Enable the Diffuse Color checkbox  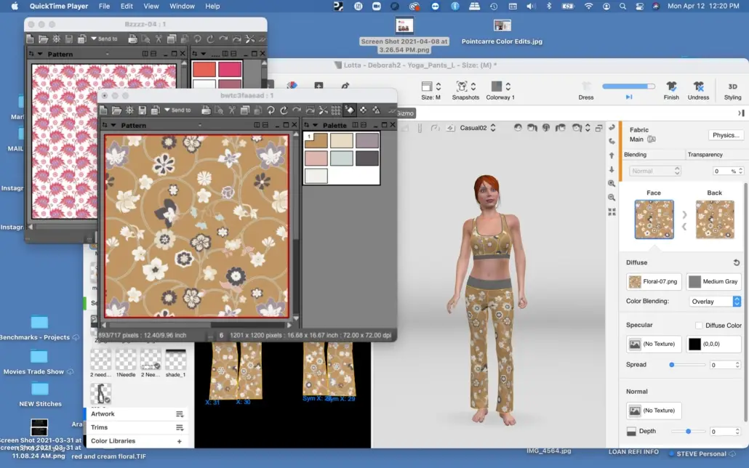[x=699, y=326]
